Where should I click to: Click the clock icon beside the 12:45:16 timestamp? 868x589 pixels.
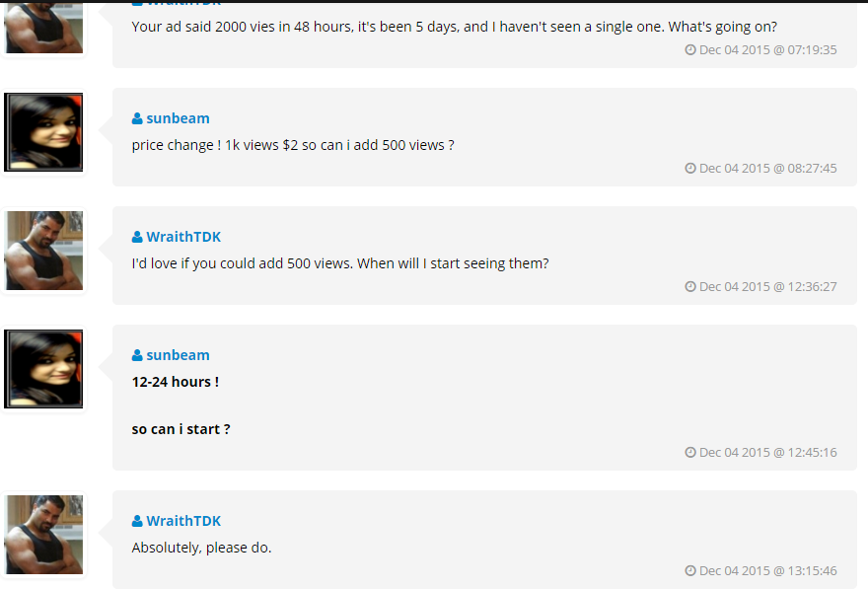[x=690, y=452]
